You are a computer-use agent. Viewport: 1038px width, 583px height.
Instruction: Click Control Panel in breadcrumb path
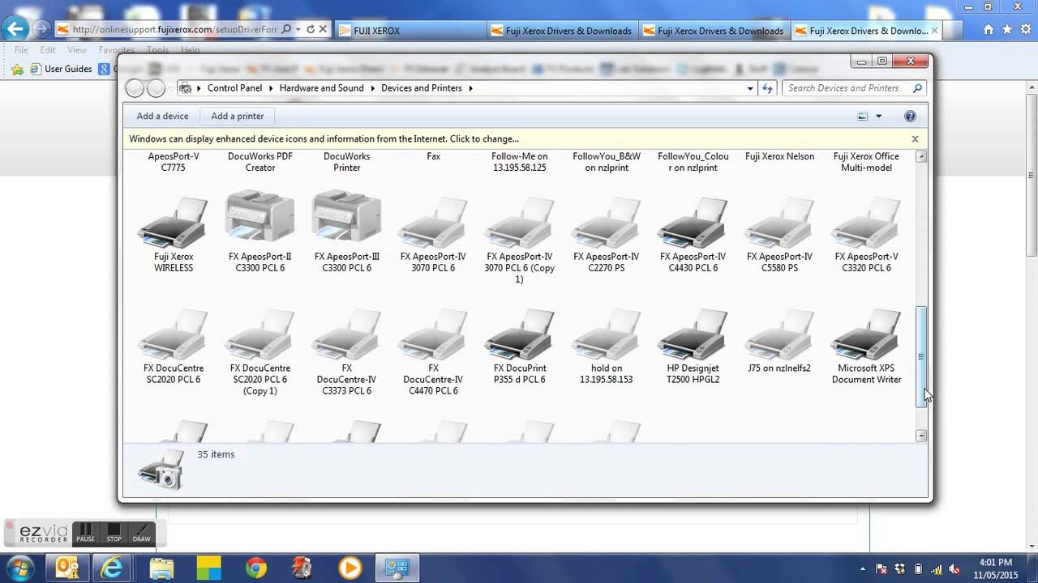(234, 88)
